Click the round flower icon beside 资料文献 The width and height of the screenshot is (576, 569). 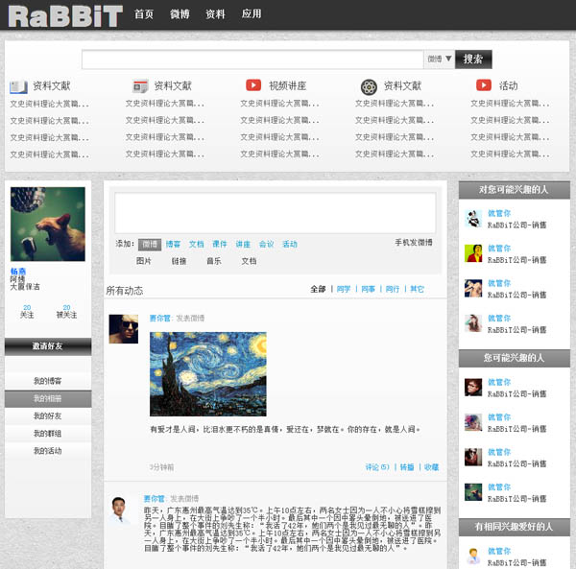point(369,87)
